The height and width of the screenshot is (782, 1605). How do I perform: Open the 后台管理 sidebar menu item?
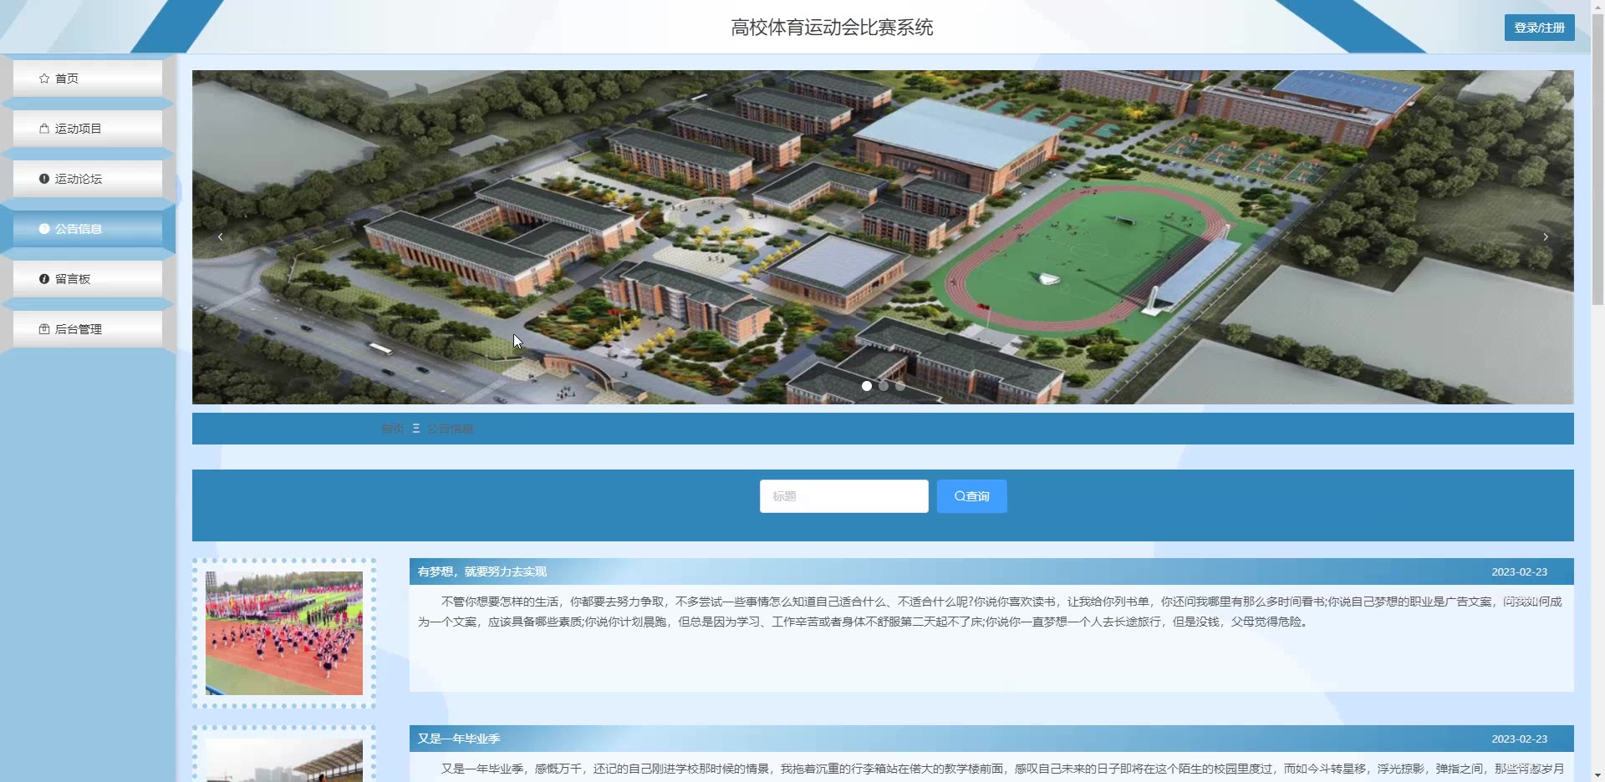[88, 329]
